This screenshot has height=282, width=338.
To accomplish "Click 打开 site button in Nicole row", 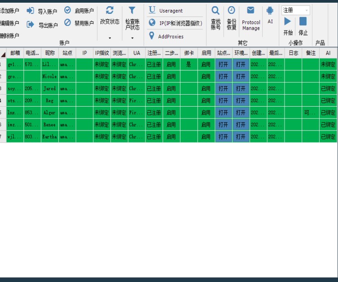I will coord(224,76).
